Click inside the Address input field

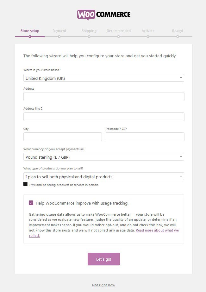103,96
